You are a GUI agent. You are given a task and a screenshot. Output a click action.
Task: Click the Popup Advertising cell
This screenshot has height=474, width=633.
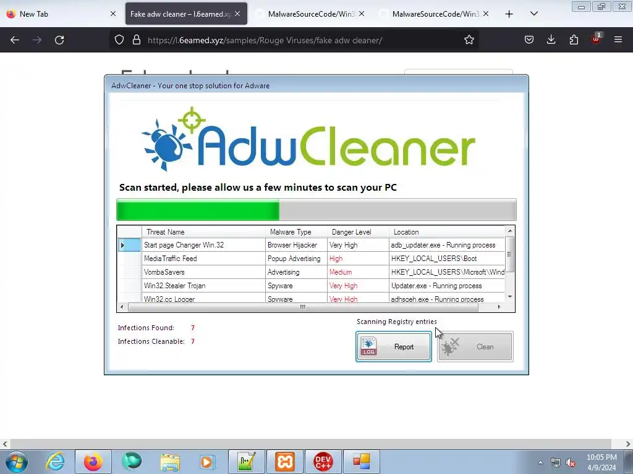[x=296, y=259]
